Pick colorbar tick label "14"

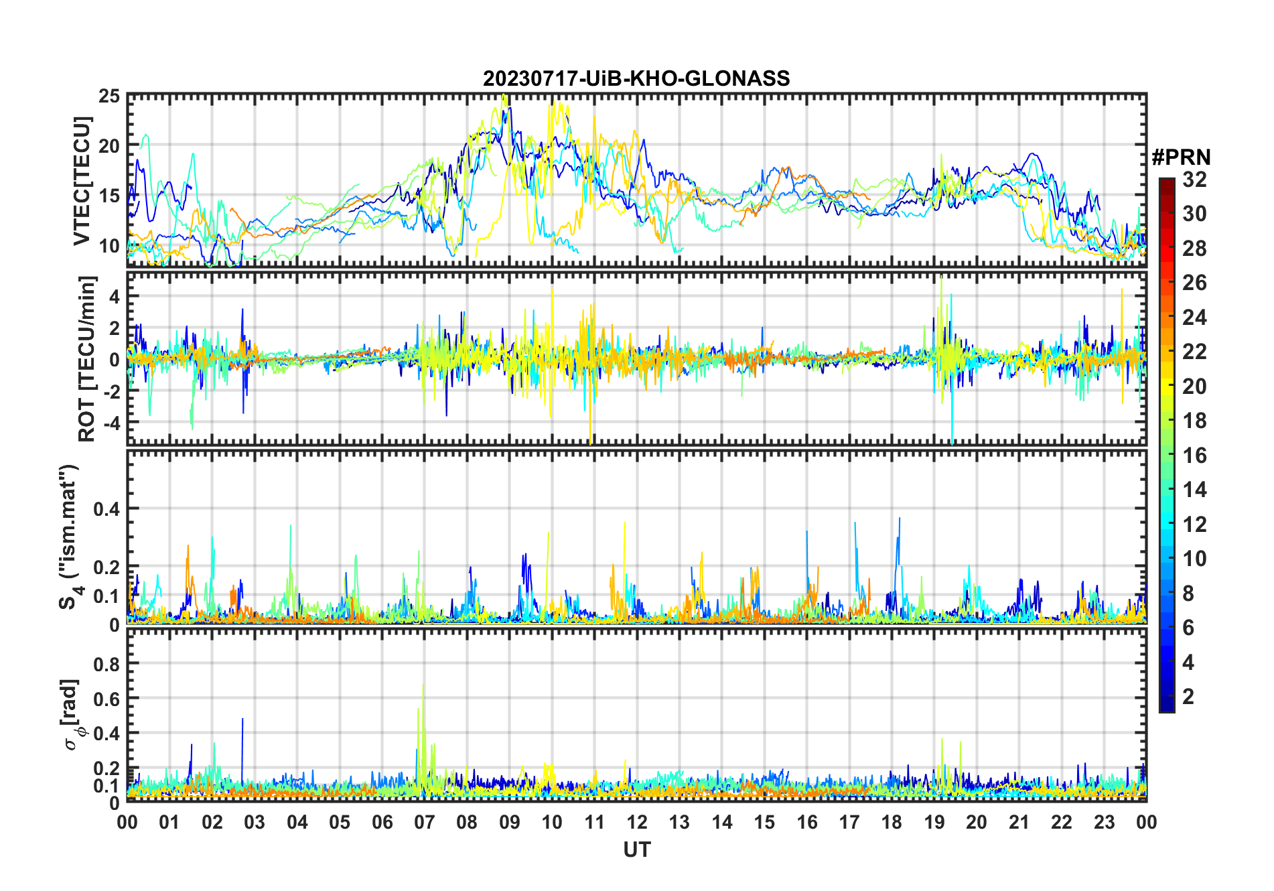(x=1194, y=490)
